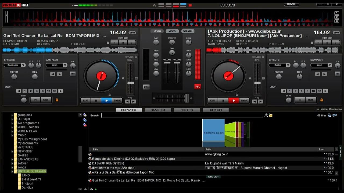This screenshot has height=193, width=344.
Task: Play the left deck track
Action: pyautogui.click(x=106, y=101)
